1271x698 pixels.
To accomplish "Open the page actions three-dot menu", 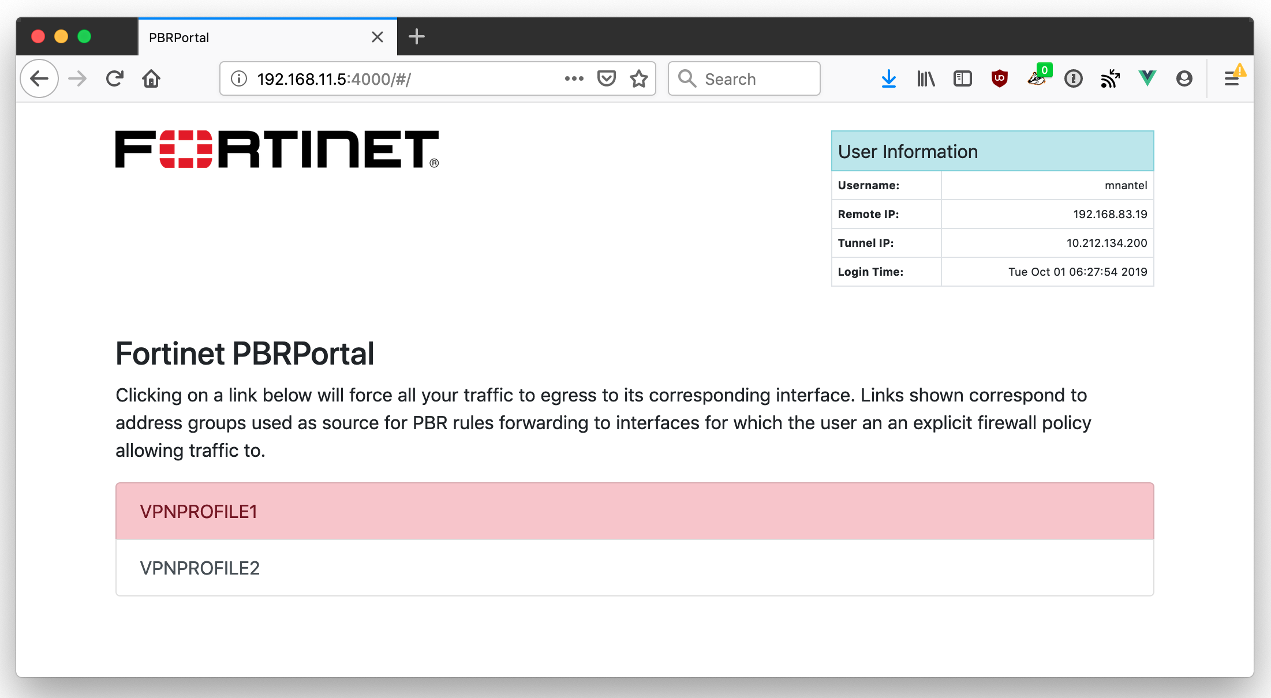I will (x=574, y=78).
